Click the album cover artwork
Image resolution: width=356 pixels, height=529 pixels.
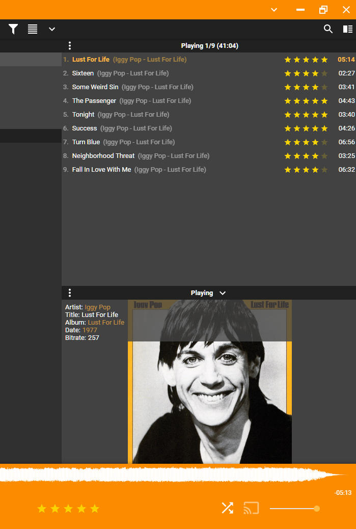coord(210,382)
